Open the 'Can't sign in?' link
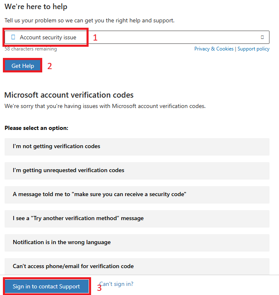The height and width of the screenshot is (295, 279). [x=116, y=284]
